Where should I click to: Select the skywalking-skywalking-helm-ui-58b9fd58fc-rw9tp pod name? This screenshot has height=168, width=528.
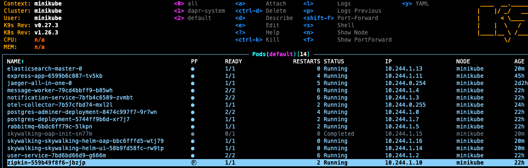click(86, 148)
